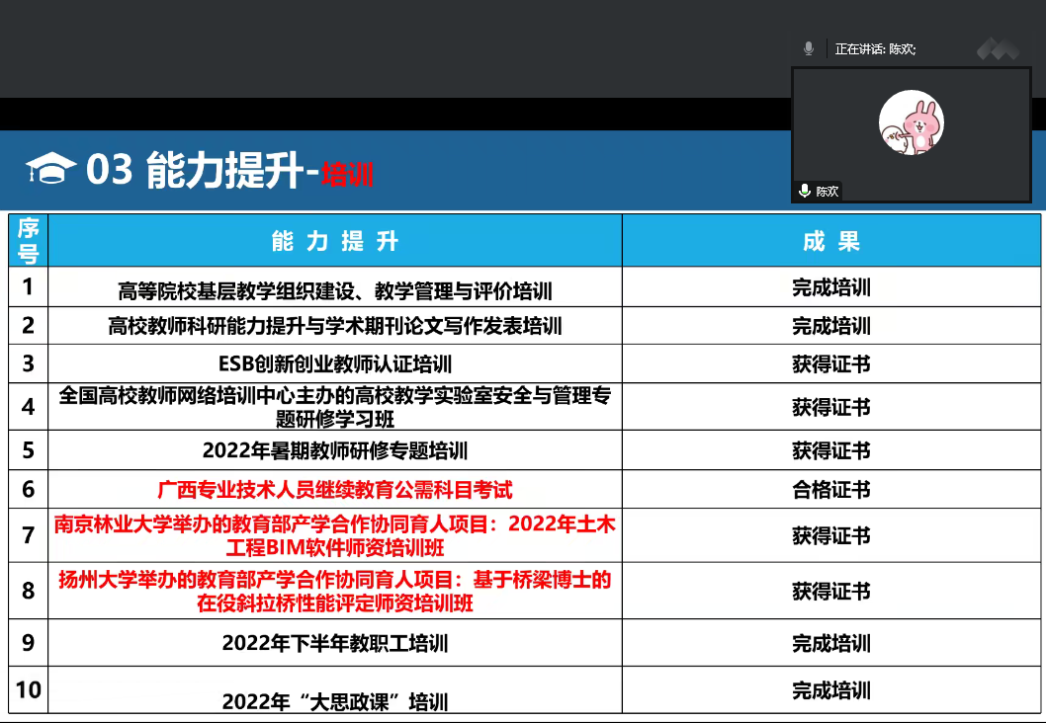This screenshot has width=1046, height=723.
Task: Click sequence number 6 cell
Action: (28, 490)
